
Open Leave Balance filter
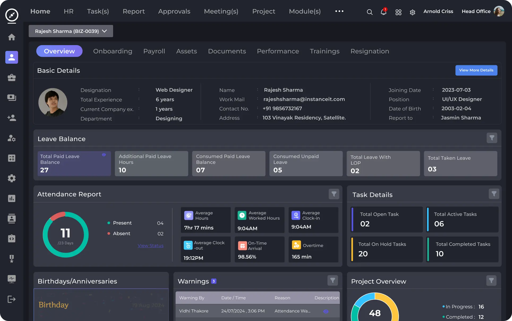point(492,138)
